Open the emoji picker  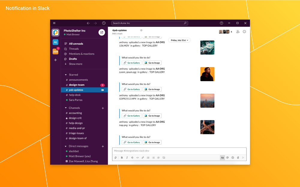point(233,158)
